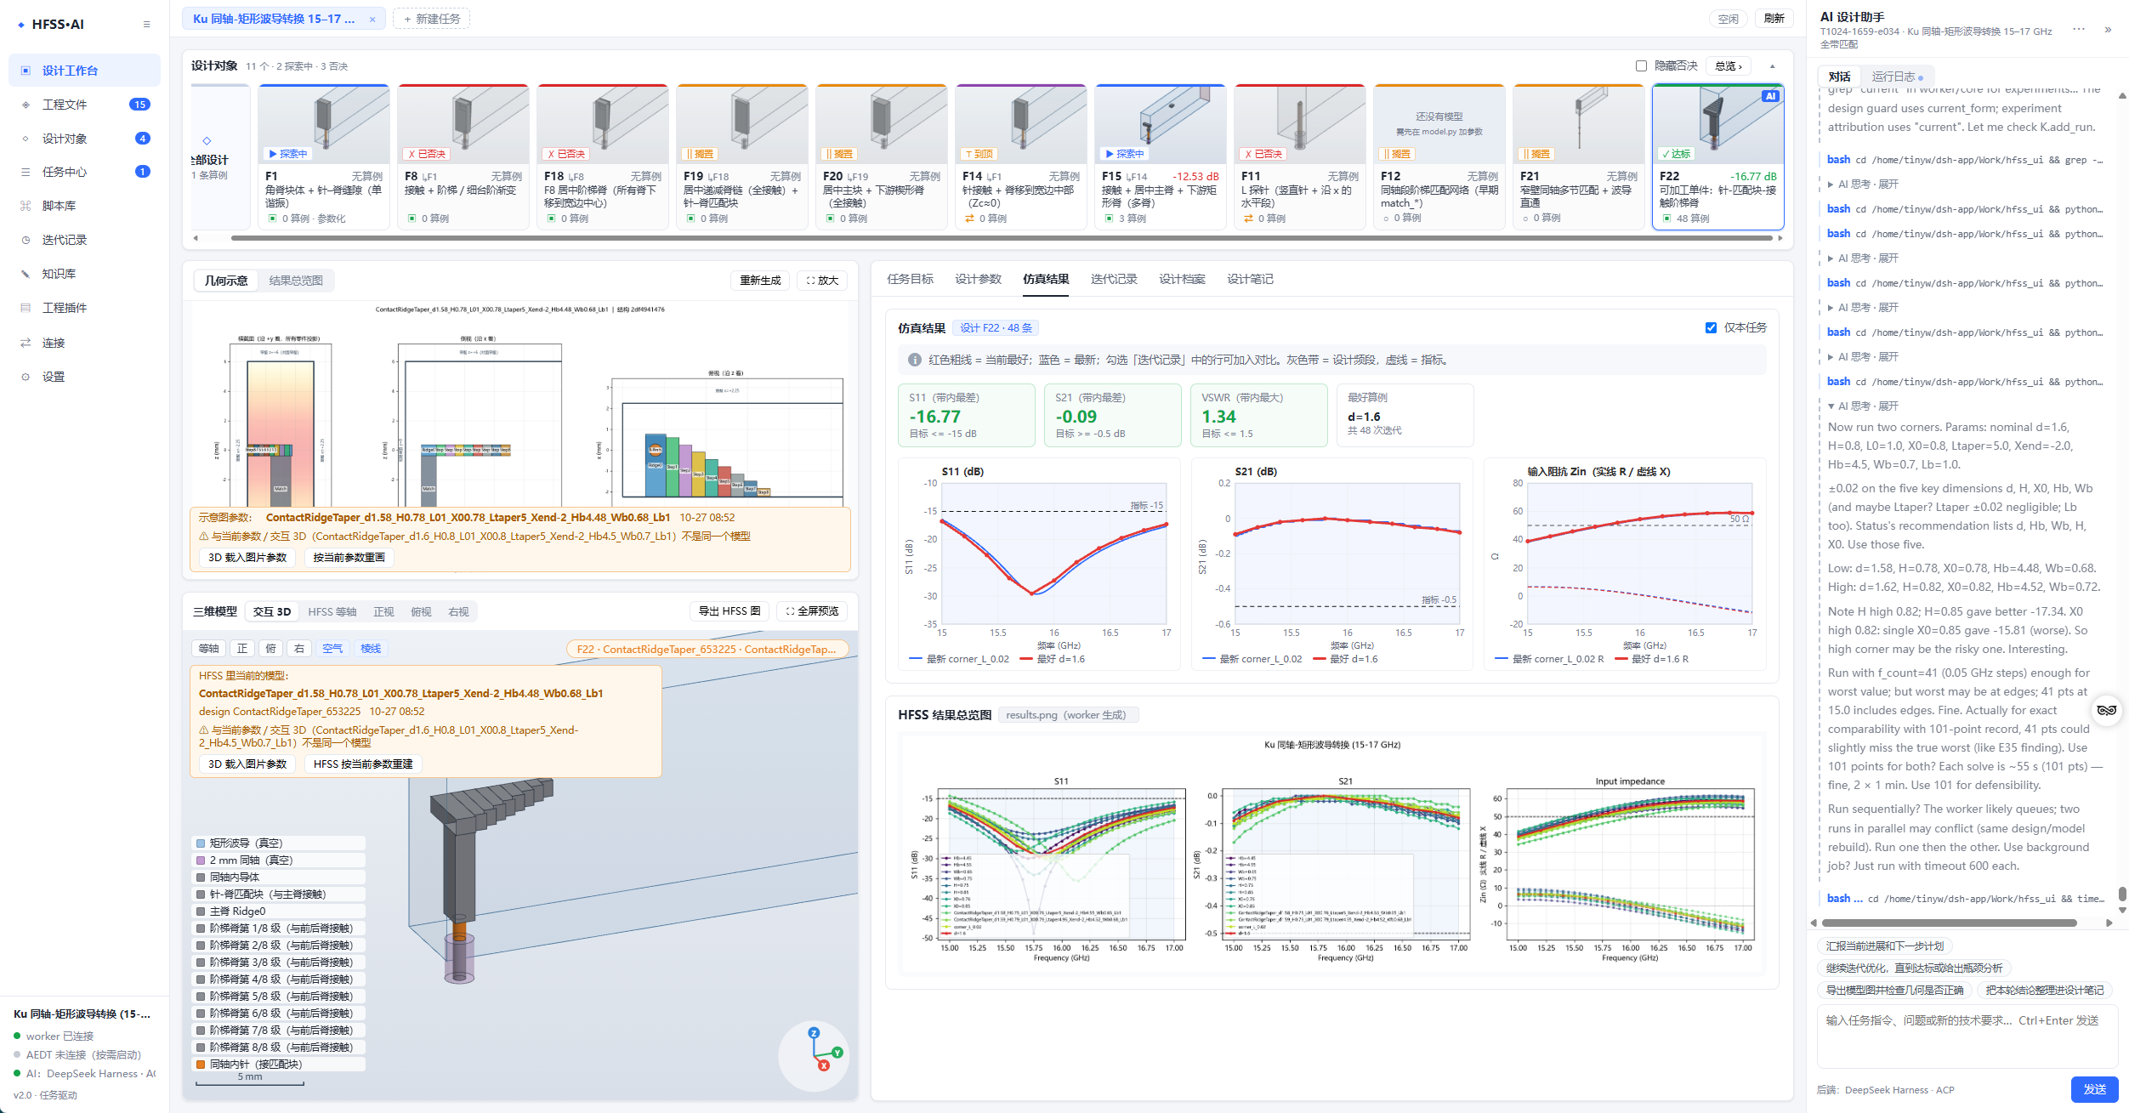Open 工程文件 in the sidebar
Viewport: 2129px width, 1113px height.
pyautogui.click(x=84, y=105)
